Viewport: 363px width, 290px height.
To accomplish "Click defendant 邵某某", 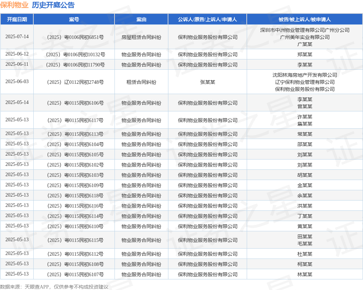I will 305,144.
